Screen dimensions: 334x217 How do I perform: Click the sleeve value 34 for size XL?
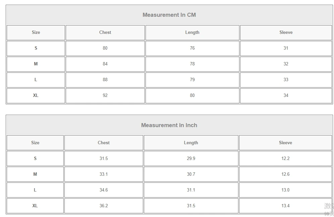286,95
